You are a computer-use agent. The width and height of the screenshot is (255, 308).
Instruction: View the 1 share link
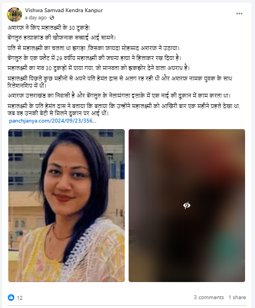click(x=237, y=298)
